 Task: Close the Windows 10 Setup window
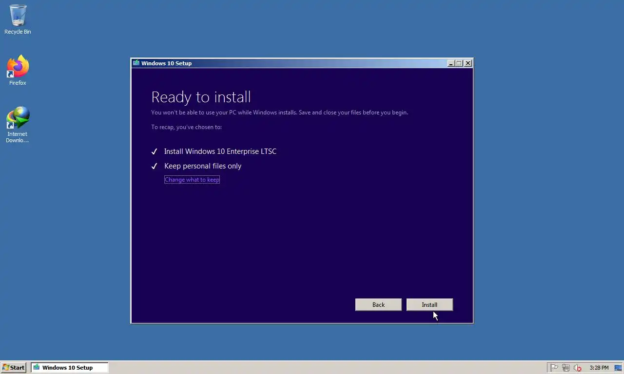coord(468,63)
